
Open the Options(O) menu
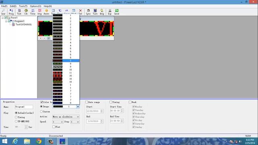point(35,6)
